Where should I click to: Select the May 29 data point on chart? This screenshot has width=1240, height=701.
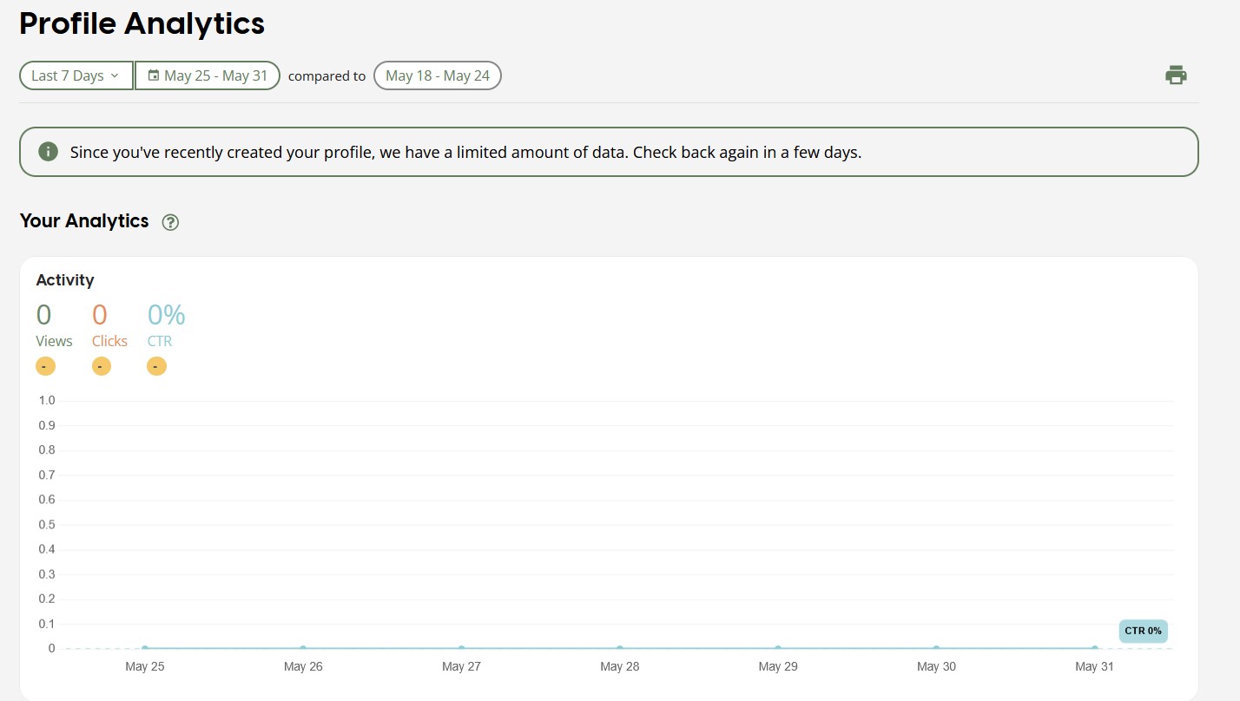click(x=778, y=648)
